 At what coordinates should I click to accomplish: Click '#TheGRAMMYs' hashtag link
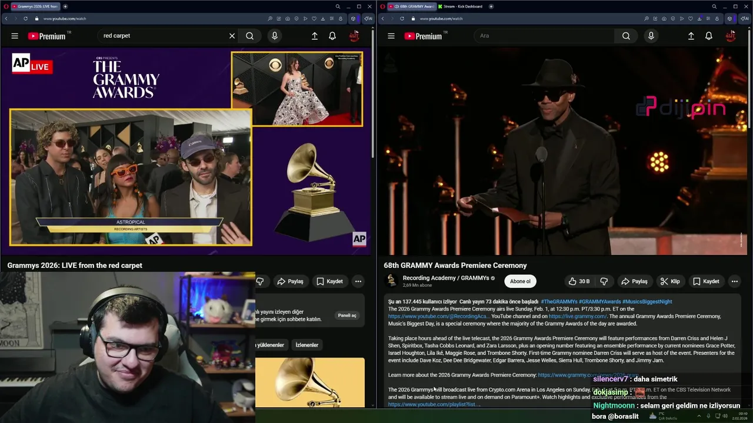click(x=558, y=301)
